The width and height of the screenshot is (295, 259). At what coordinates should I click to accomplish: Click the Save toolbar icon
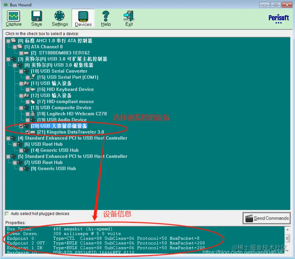coord(36,19)
